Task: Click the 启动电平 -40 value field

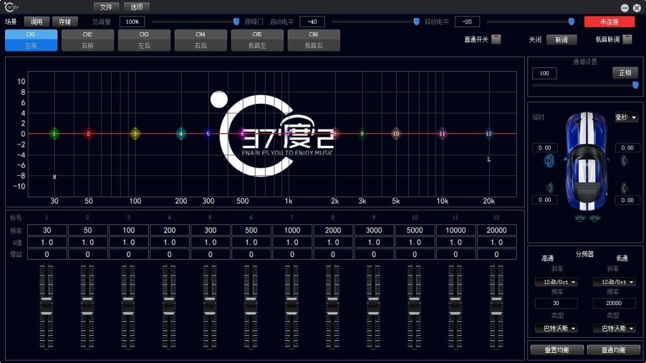Action: coord(312,21)
